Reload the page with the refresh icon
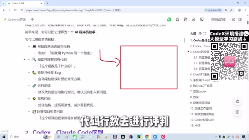The height and width of the screenshot is (140, 249). [16, 10]
